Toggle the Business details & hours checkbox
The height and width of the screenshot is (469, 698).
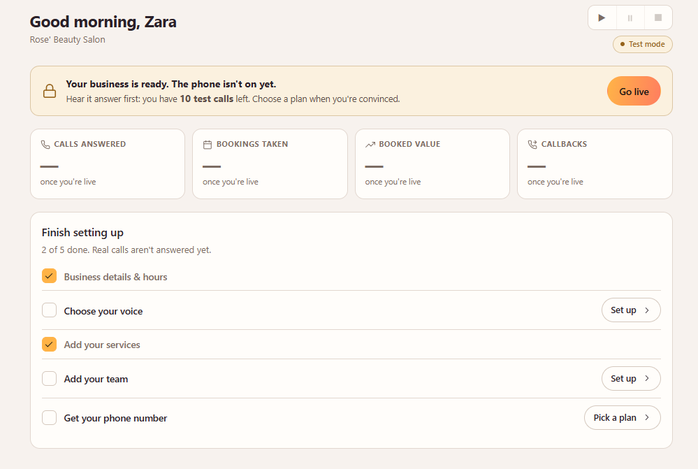coord(50,276)
